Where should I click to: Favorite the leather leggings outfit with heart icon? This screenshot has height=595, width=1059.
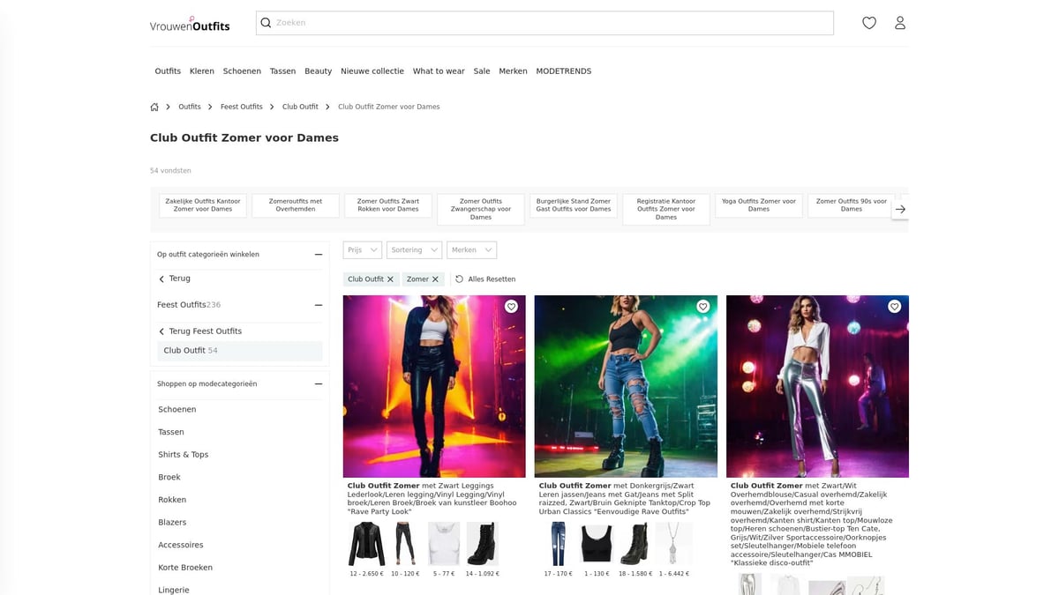pos(511,307)
